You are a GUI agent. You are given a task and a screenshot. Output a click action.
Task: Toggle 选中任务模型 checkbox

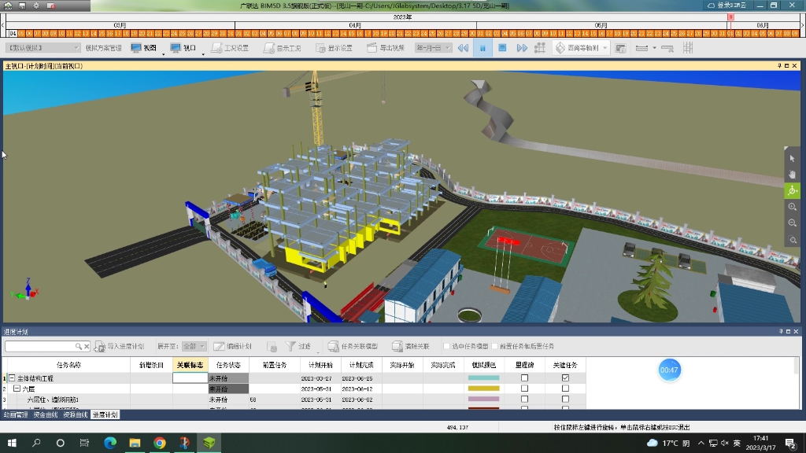(447, 346)
